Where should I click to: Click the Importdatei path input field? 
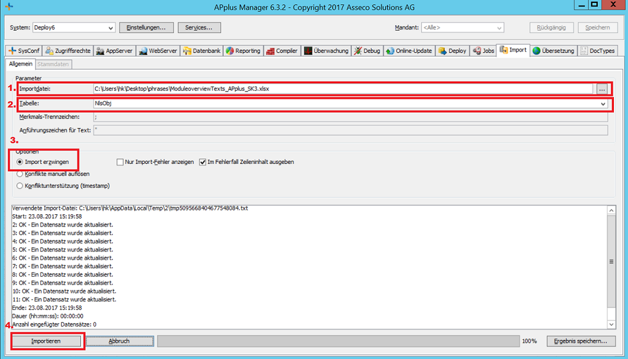pos(343,88)
